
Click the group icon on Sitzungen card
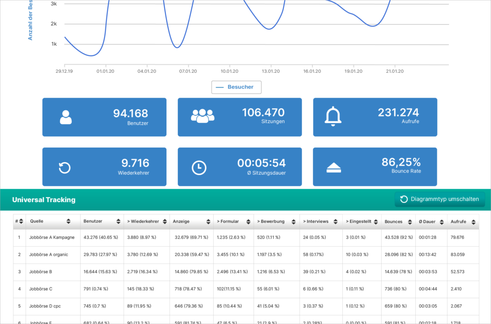pos(203,116)
